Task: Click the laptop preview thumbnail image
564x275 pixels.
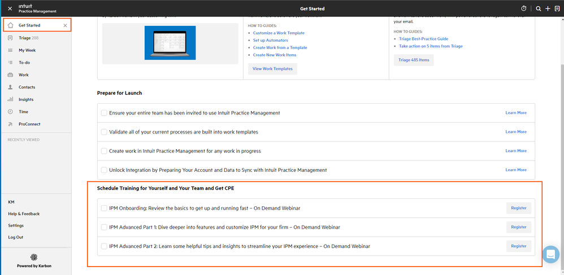Action: (x=170, y=43)
